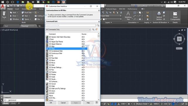This screenshot has height=106, width=188.
Task: Click the Search command list input field
Action: click(70, 25)
